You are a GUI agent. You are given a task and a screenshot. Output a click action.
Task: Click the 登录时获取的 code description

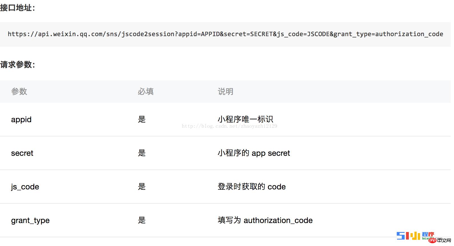tap(252, 187)
